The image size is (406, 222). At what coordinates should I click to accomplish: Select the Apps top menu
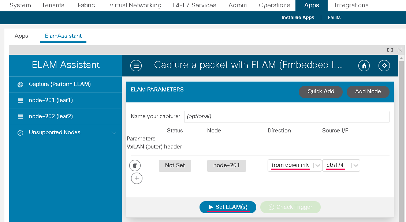312,5
